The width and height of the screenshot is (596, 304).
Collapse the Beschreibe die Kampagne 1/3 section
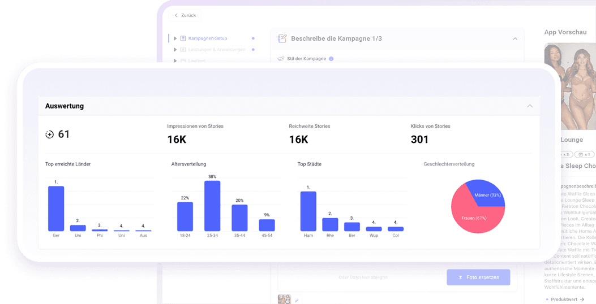[515, 39]
